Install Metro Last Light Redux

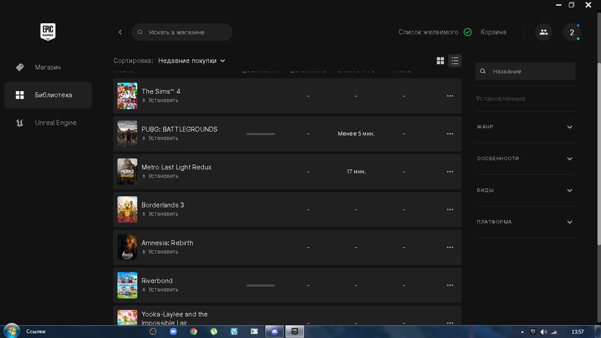coord(160,176)
